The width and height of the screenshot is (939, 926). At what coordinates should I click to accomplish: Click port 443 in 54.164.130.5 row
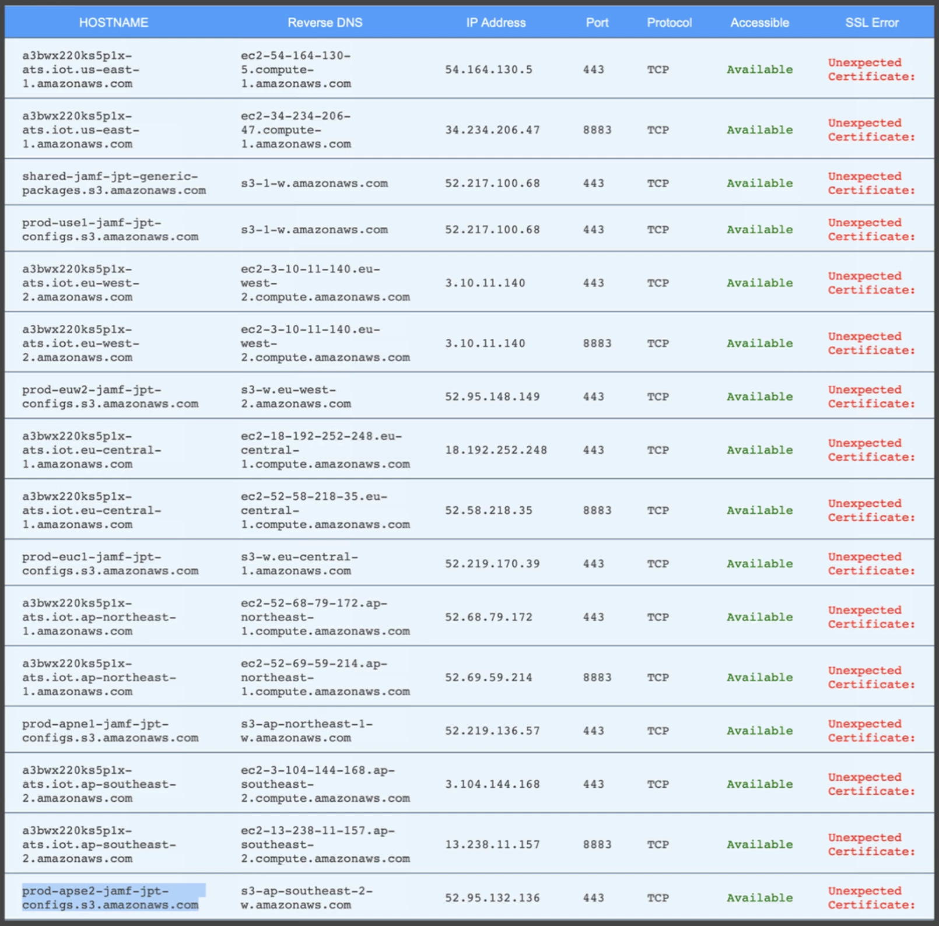pos(594,69)
